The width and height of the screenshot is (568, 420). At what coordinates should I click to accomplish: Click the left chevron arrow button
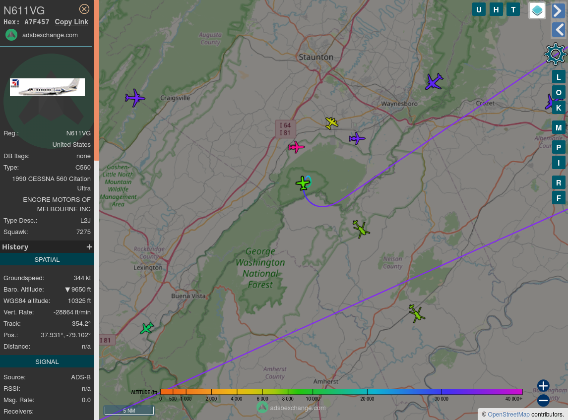(558, 30)
